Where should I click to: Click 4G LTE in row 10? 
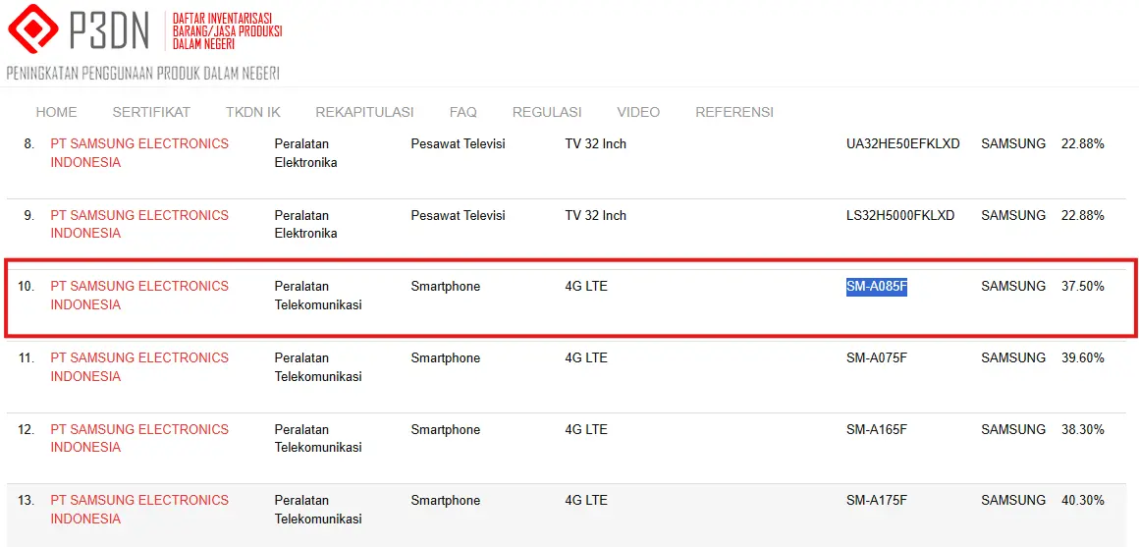(586, 286)
